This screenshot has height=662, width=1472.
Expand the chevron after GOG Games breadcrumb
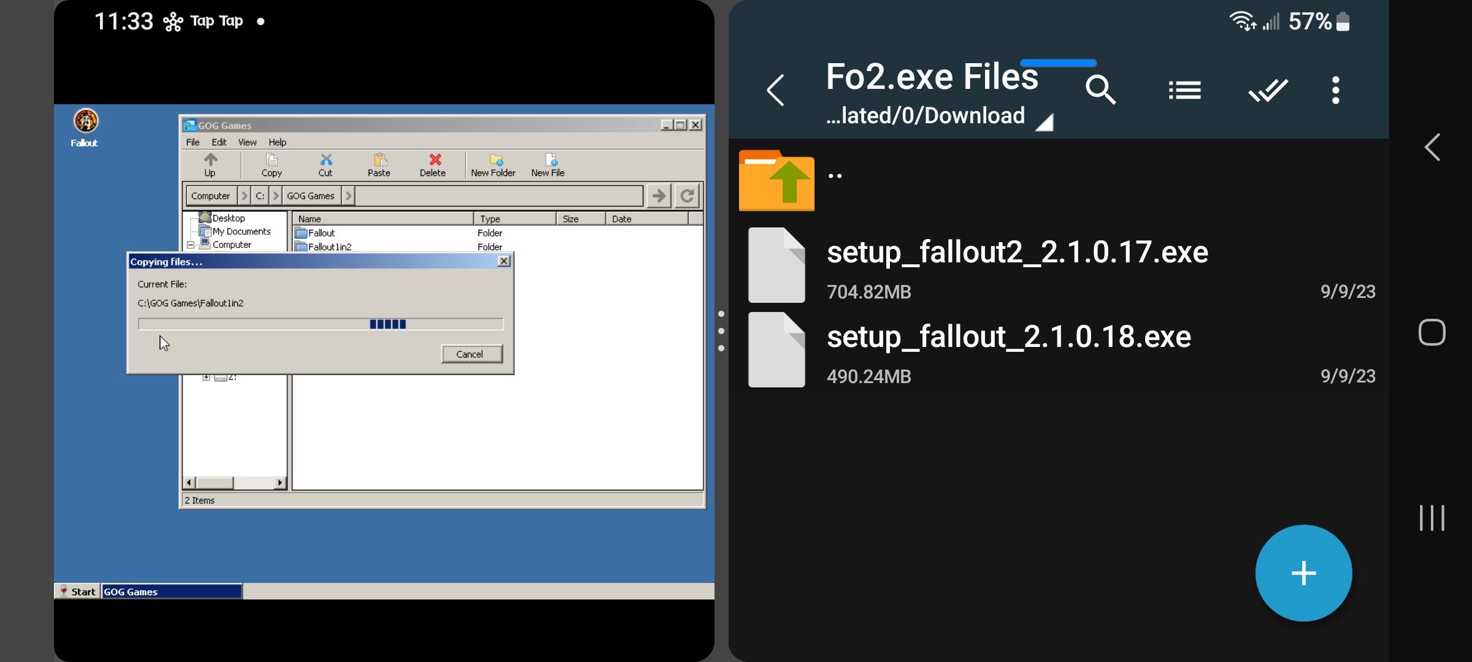(348, 196)
